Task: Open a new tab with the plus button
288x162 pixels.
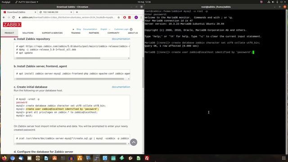Action: 77,12
